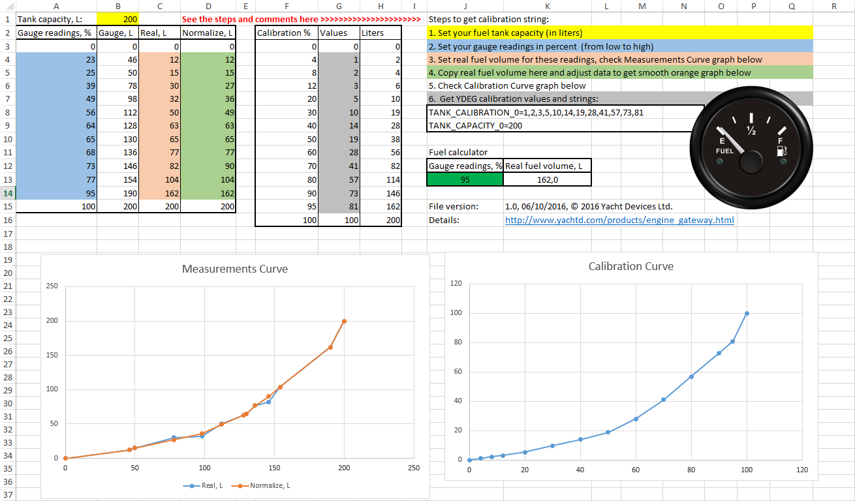The image size is (855, 501).
Task: Select Real, L cell with value 32
Action: tap(159, 99)
